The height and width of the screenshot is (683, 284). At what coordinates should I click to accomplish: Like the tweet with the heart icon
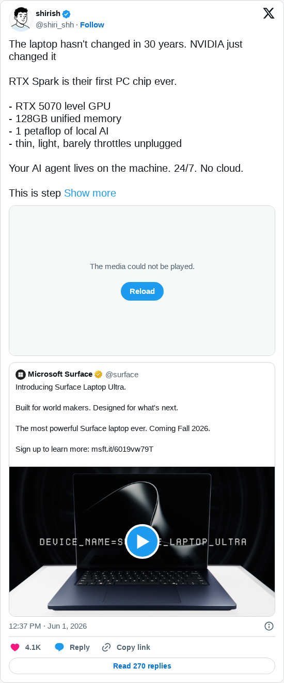pyautogui.click(x=15, y=647)
